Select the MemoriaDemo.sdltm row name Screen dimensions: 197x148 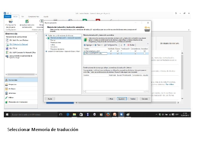point(93,51)
